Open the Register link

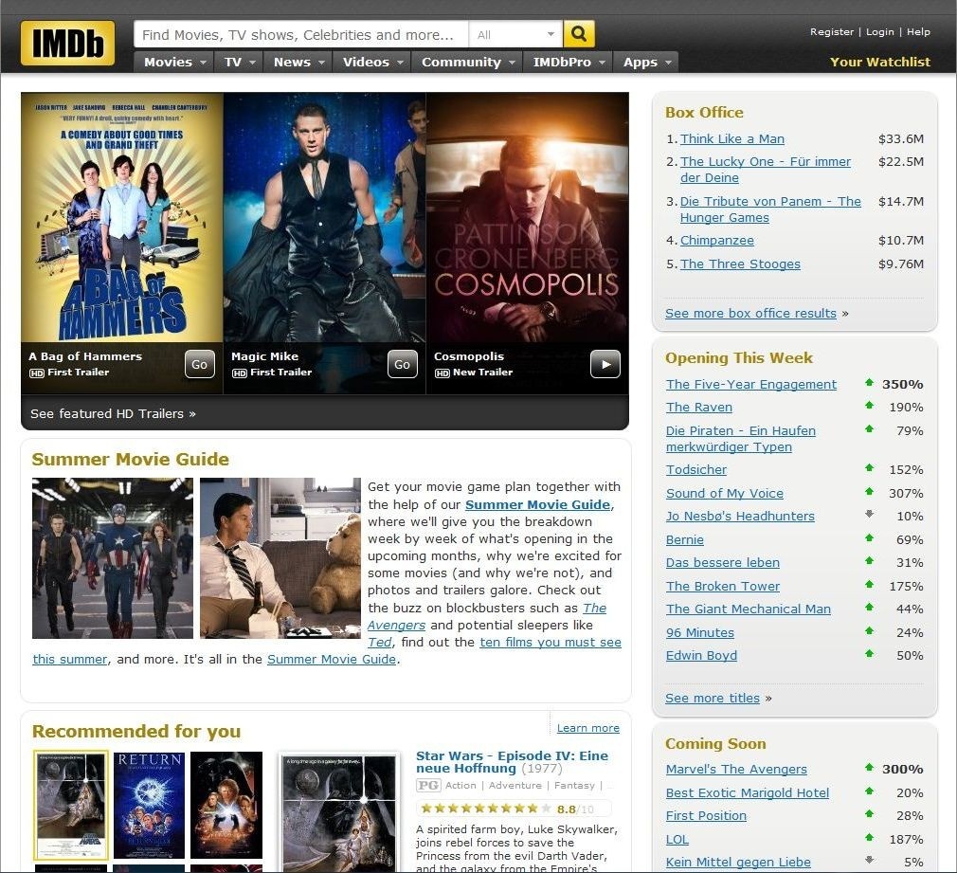(831, 31)
